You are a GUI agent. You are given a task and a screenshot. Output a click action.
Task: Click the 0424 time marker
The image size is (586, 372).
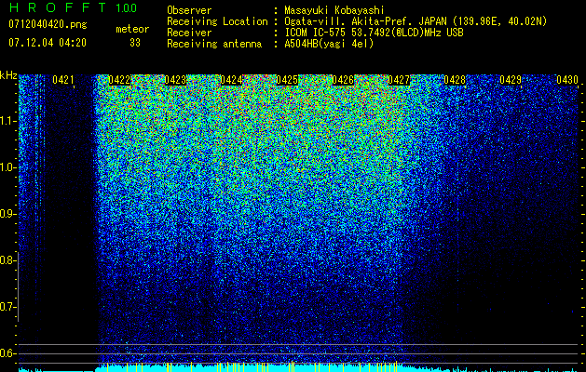pos(231,80)
